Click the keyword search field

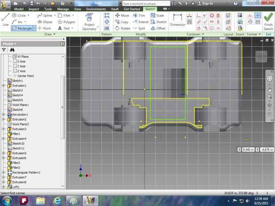(146, 4)
